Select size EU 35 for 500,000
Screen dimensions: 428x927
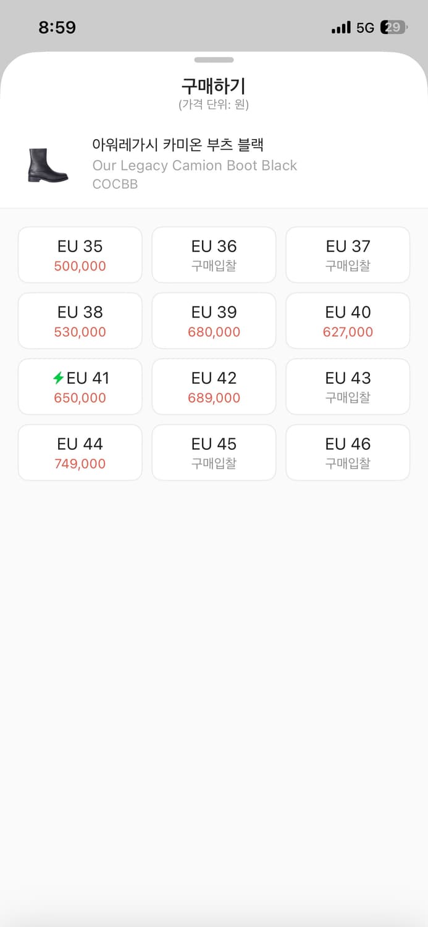coord(80,255)
